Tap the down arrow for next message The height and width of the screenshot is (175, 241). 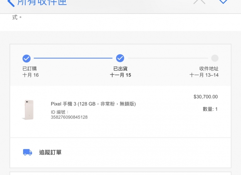[x=223, y=2]
